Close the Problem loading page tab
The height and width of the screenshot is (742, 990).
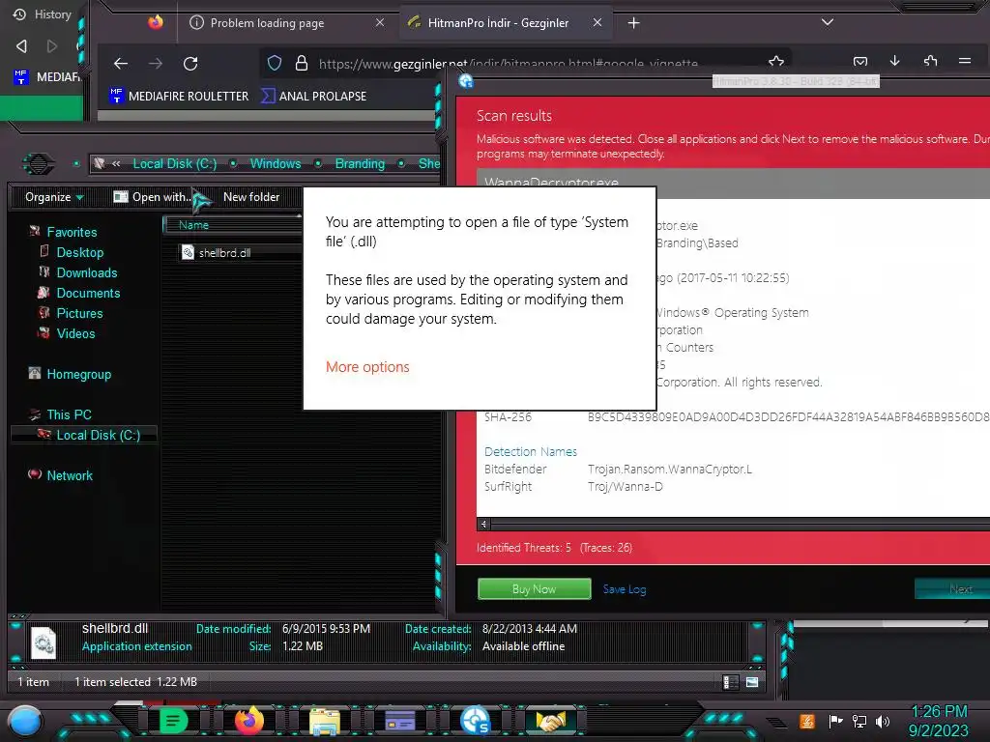379,23
